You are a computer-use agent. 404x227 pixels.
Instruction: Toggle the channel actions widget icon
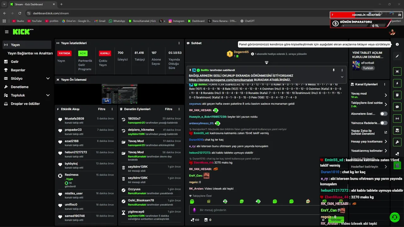[x=397, y=130]
